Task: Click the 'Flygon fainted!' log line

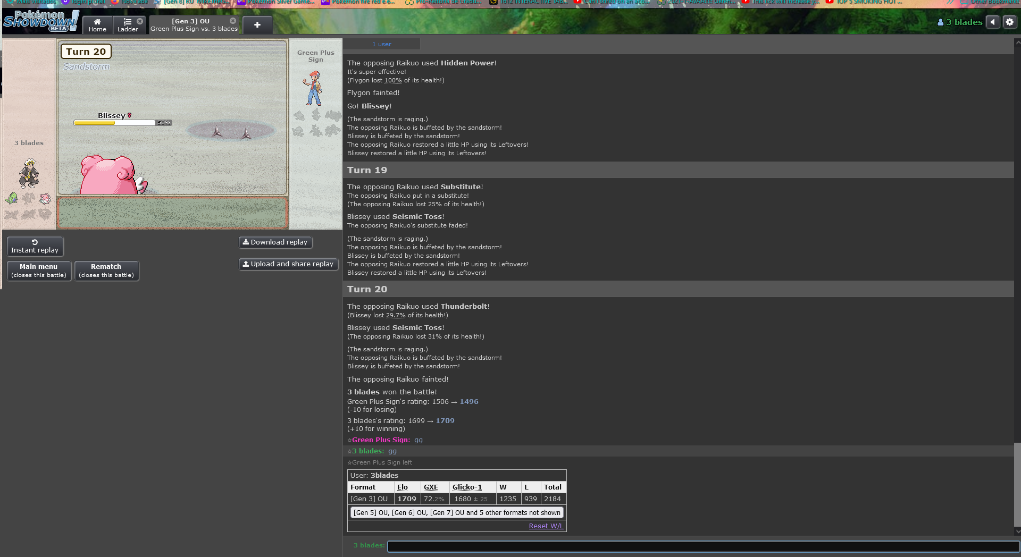Action: [x=373, y=93]
